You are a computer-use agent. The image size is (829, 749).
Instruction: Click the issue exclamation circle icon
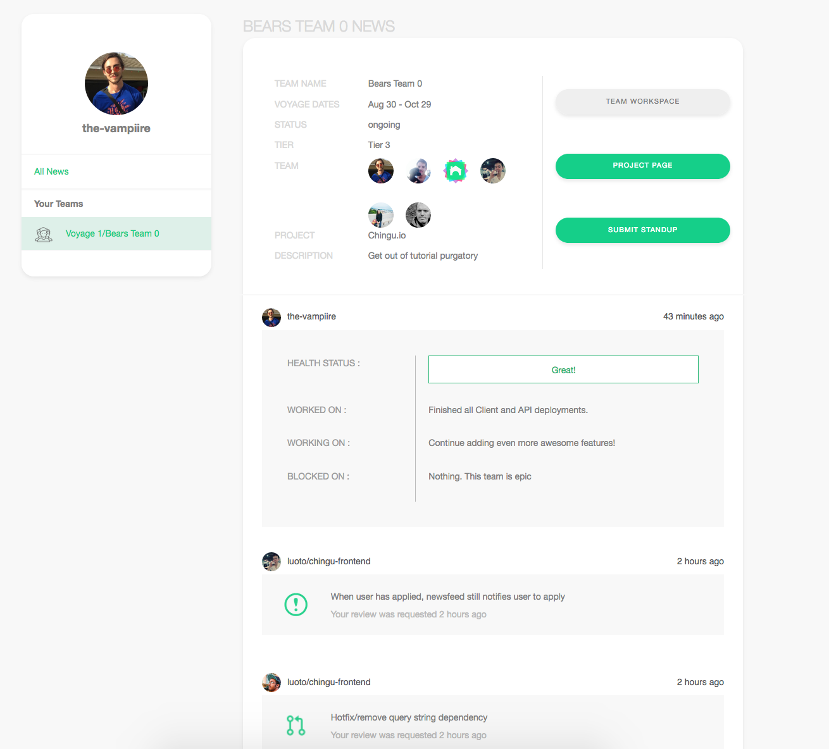point(296,605)
